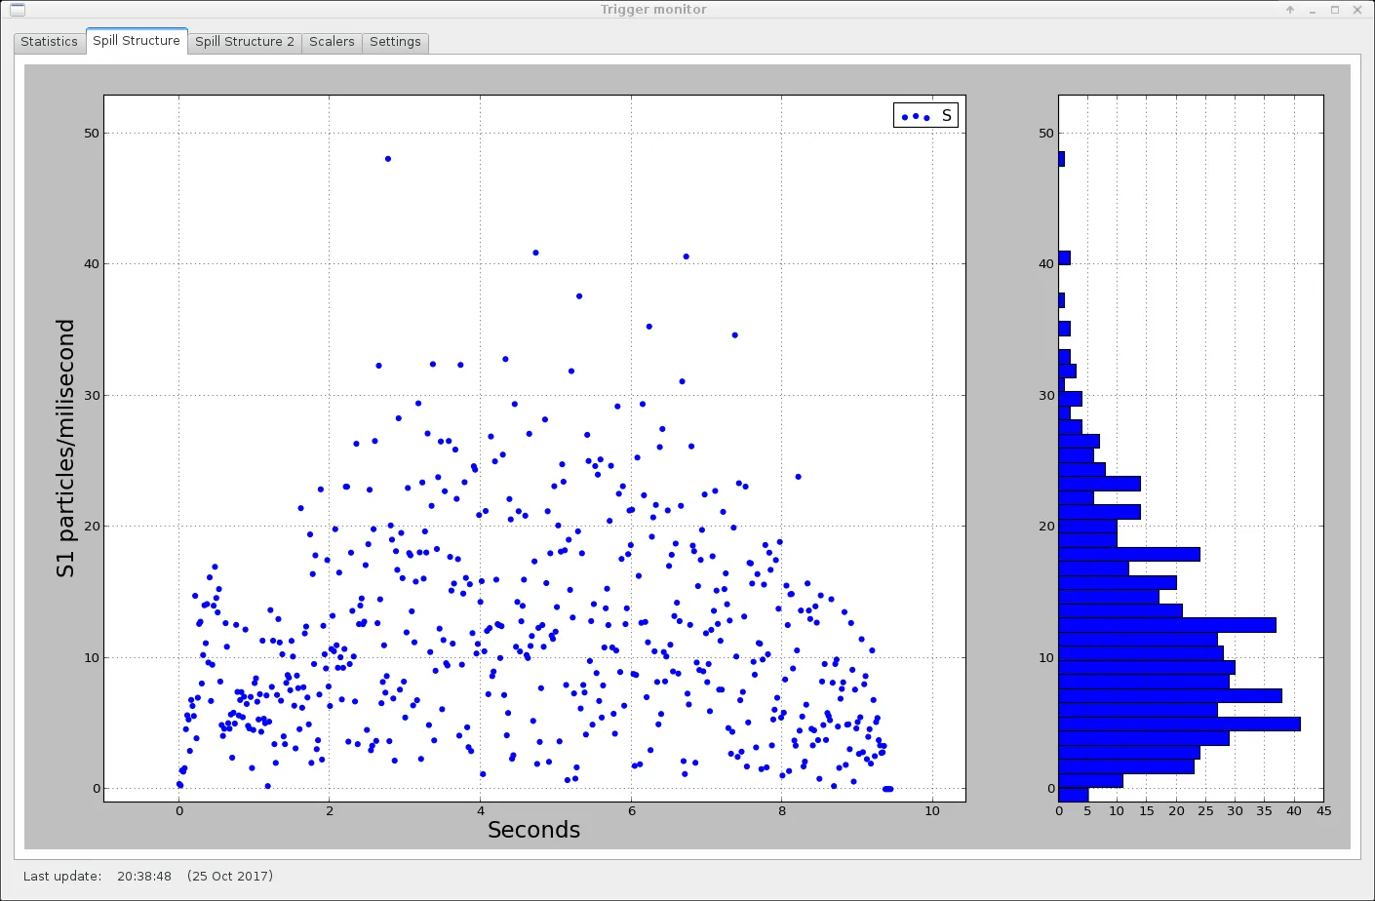Minimize the Trigger monitor window
The image size is (1375, 901).
coord(1313,10)
